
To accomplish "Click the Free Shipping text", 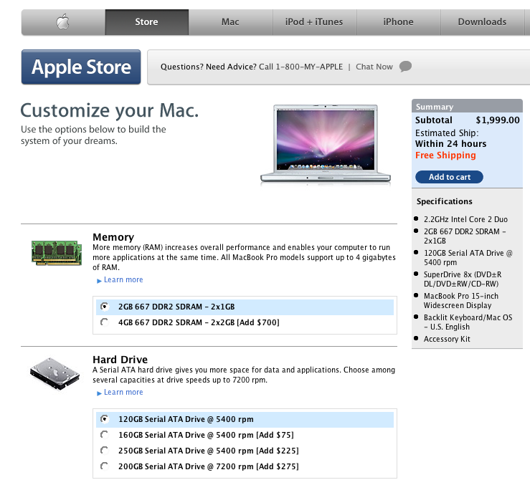I will [x=445, y=155].
